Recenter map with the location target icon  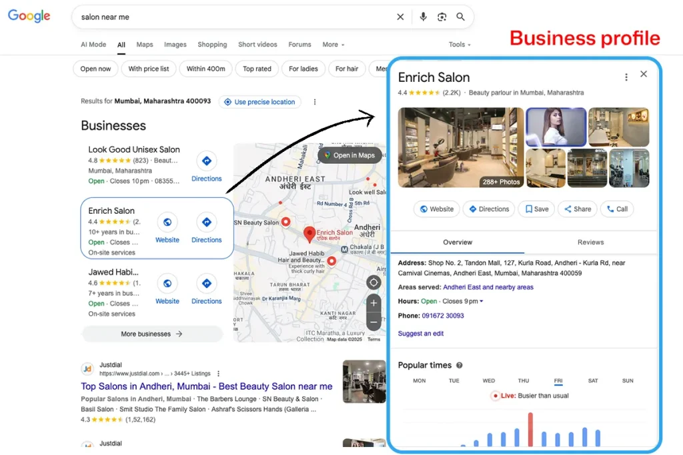(x=374, y=282)
